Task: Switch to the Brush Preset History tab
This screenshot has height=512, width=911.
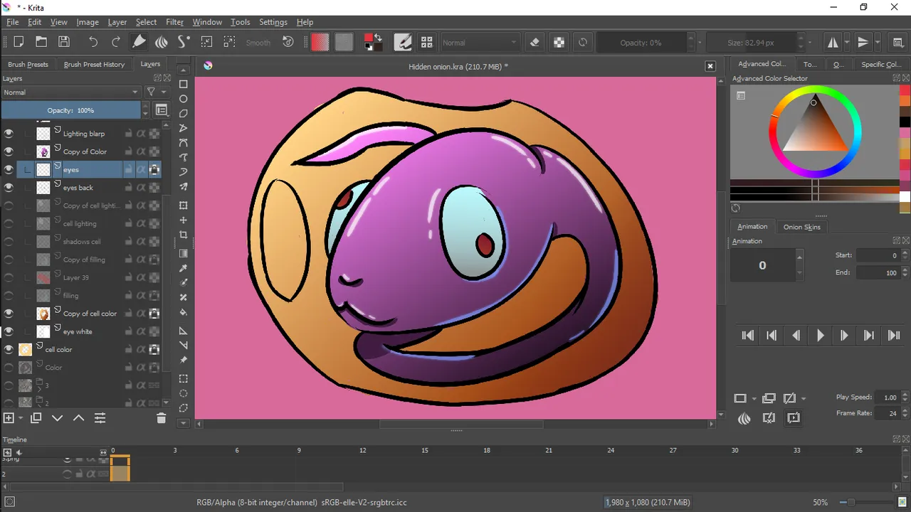Action: 94,64
